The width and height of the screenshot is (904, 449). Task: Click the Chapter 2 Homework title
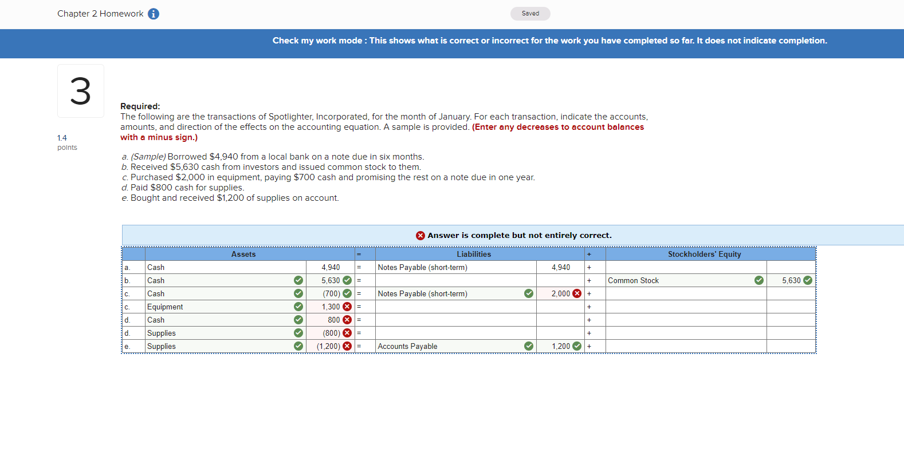coord(100,14)
